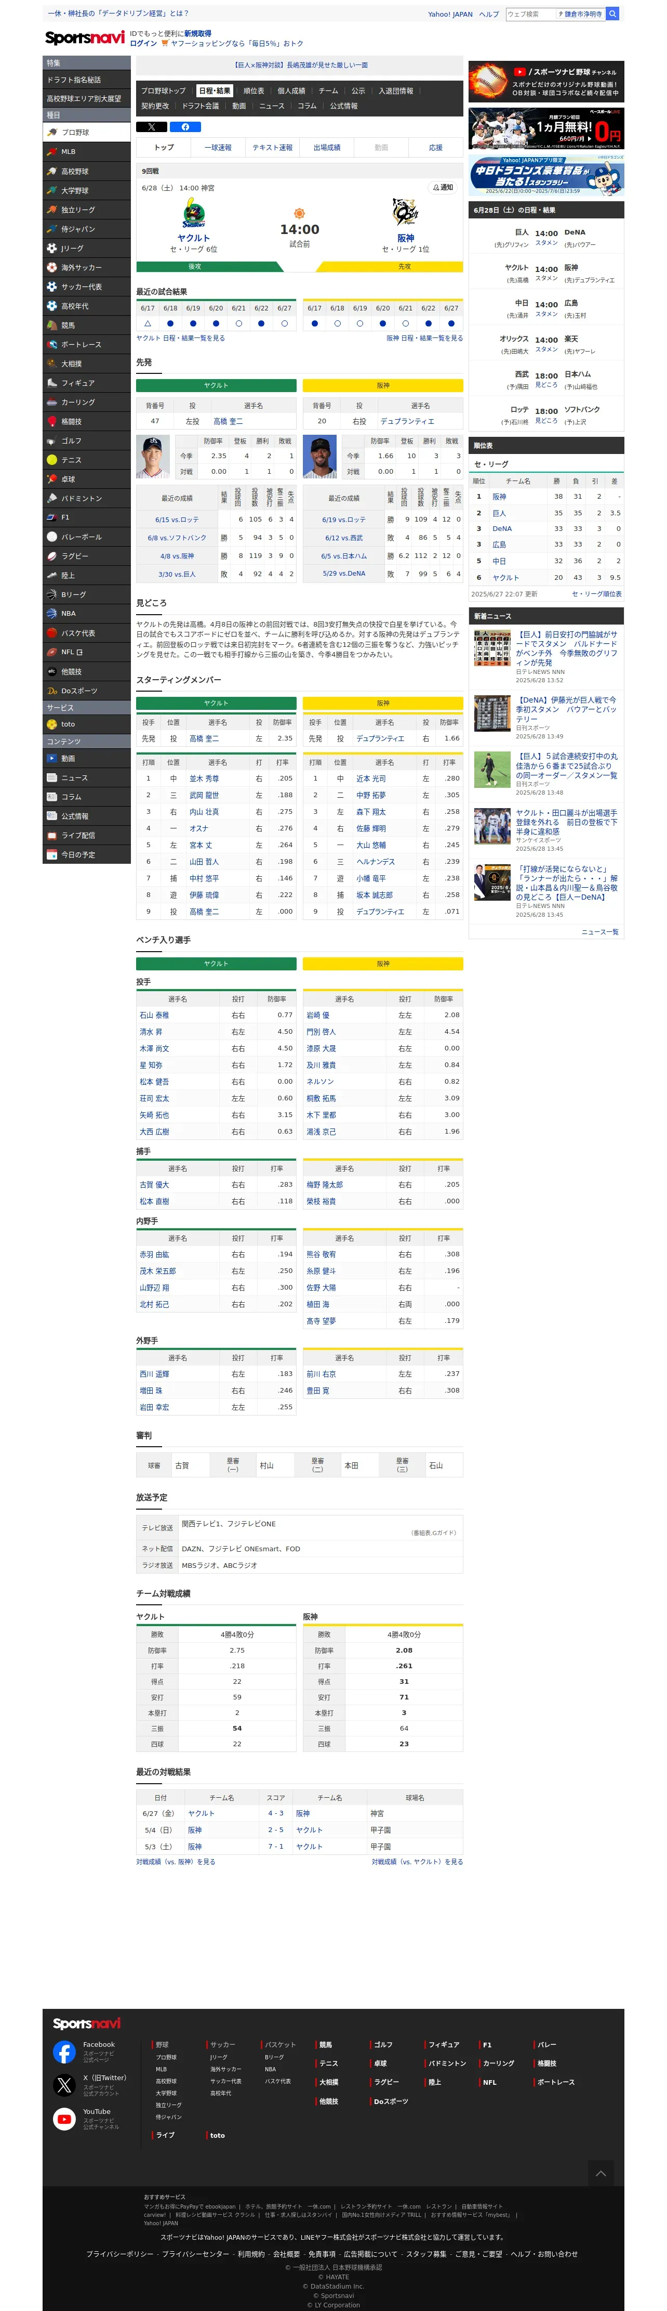
Task: Open the 6/27 score 4 - 3 link
Action: point(275,1813)
